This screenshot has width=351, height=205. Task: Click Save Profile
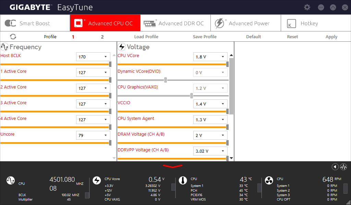(205, 37)
